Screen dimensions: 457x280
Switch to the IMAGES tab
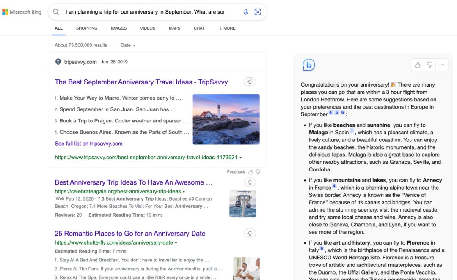(x=118, y=28)
